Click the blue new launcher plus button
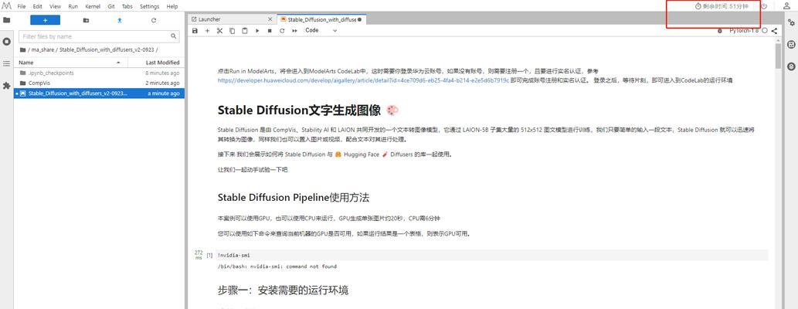This screenshot has height=309, width=798. click(x=46, y=20)
